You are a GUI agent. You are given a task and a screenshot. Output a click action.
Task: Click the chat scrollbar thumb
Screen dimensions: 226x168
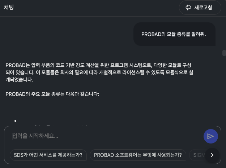(224, 53)
